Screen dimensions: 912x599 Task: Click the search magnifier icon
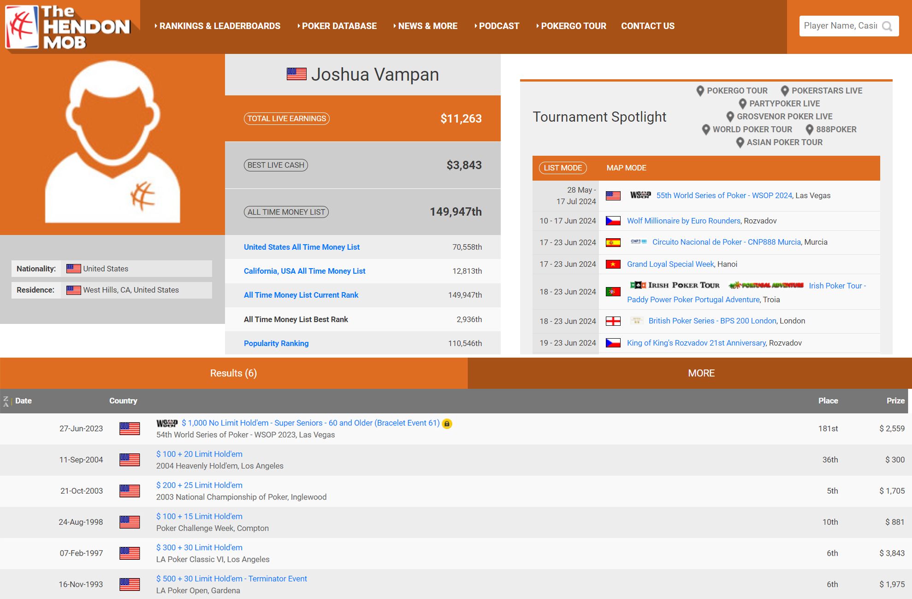[x=887, y=26]
